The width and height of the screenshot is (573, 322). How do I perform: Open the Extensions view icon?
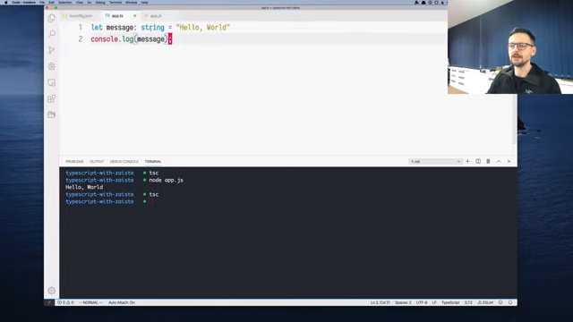(x=52, y=98)
